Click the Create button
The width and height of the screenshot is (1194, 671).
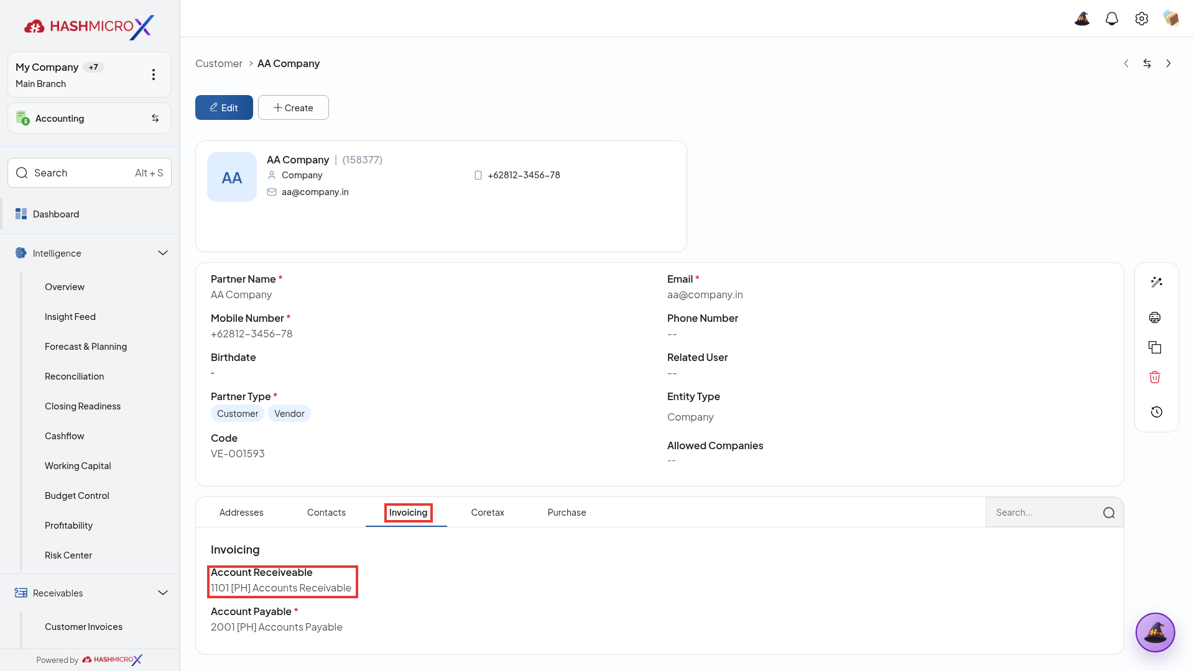pyautogui.click(x=294, y=107)
